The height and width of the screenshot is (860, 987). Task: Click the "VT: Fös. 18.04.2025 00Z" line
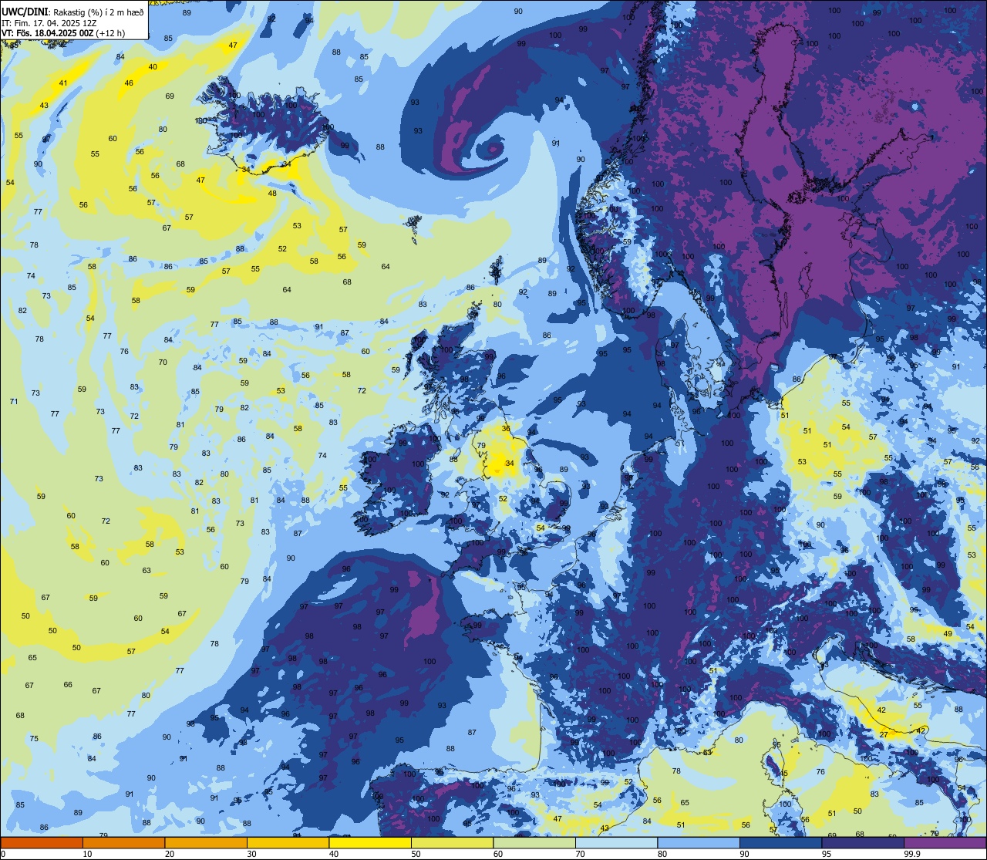(48, 33)
